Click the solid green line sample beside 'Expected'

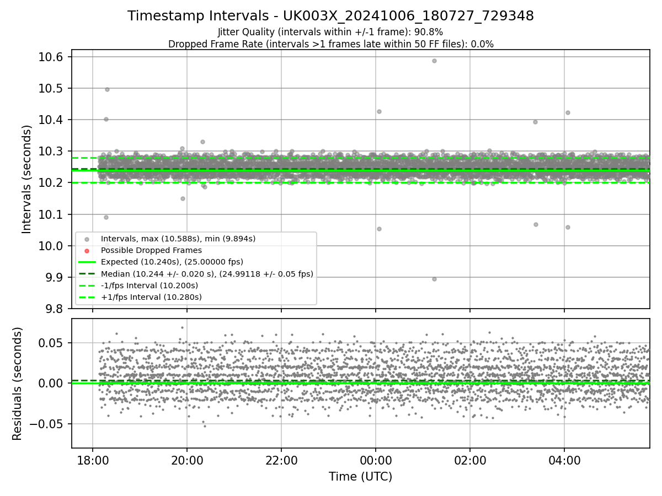pyautogui.click(x=87, y=262)
